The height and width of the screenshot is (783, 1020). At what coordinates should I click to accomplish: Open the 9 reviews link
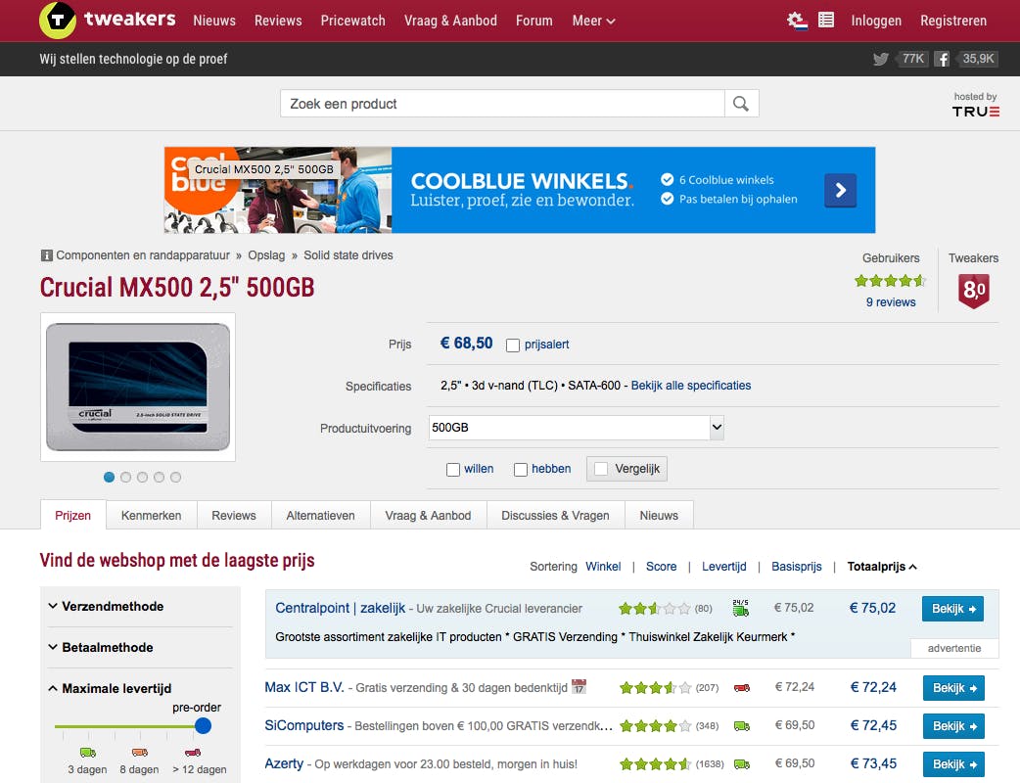point(891,302)
